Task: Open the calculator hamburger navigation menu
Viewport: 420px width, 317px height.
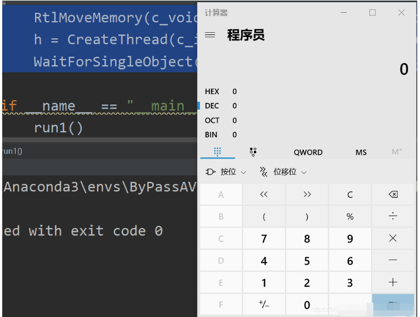Action: click(210, 35)
